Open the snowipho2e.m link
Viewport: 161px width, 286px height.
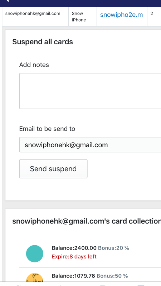pos(121,15)
